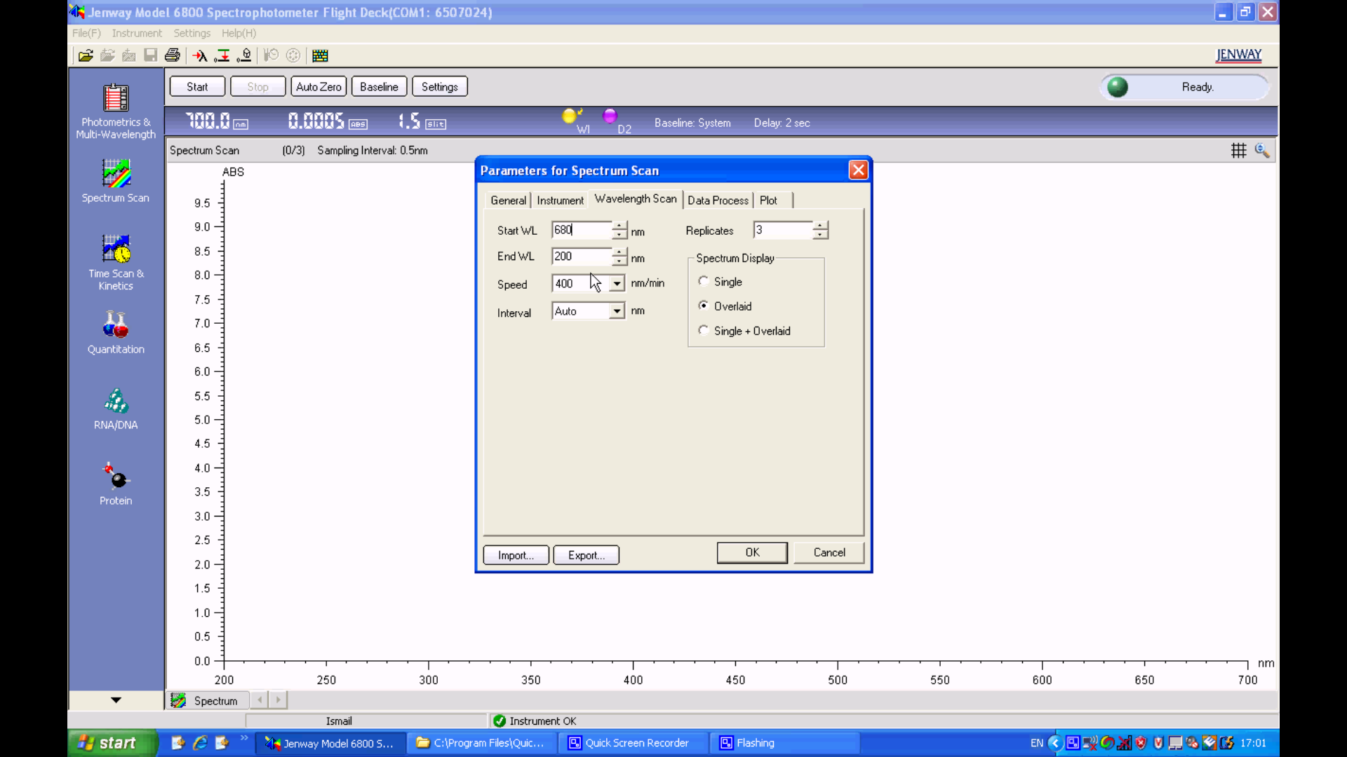
Task: Open the Instrument menu
Action: 136,33
